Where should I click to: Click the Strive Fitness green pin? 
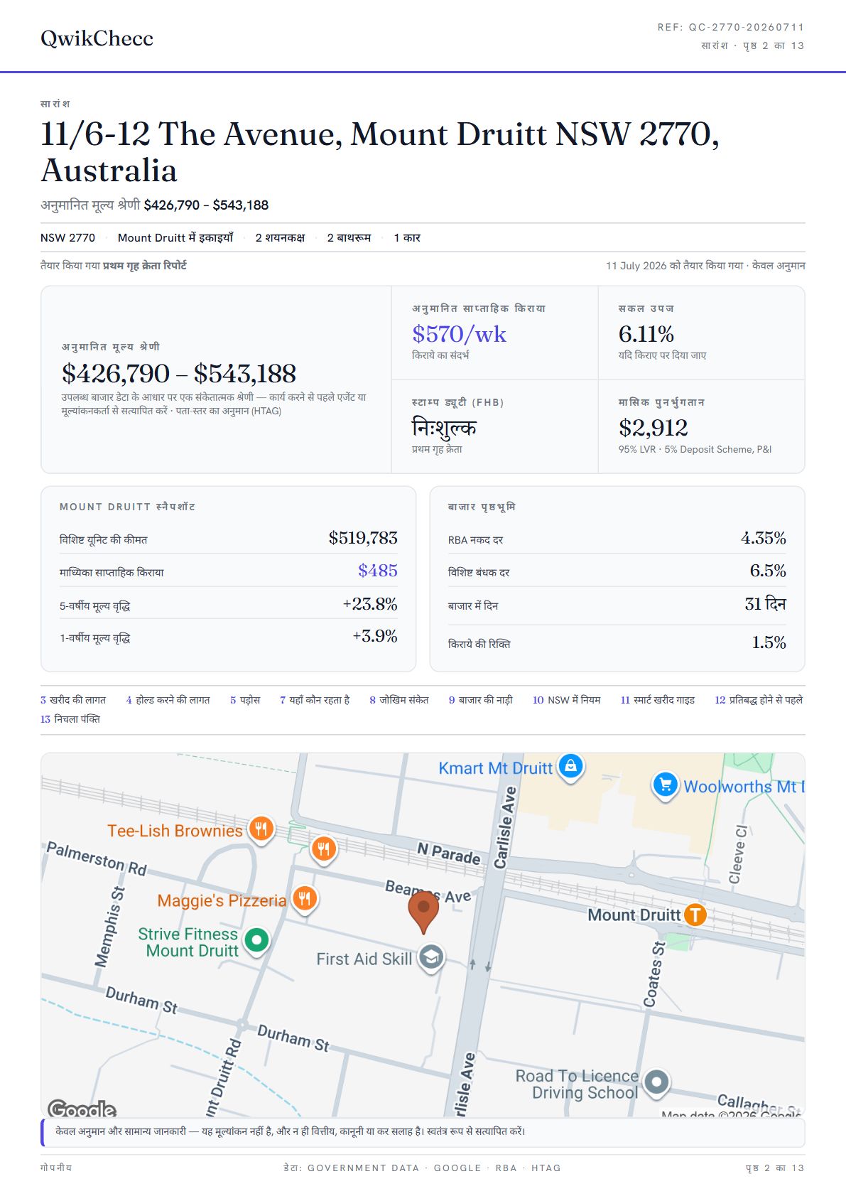[256, 941]
